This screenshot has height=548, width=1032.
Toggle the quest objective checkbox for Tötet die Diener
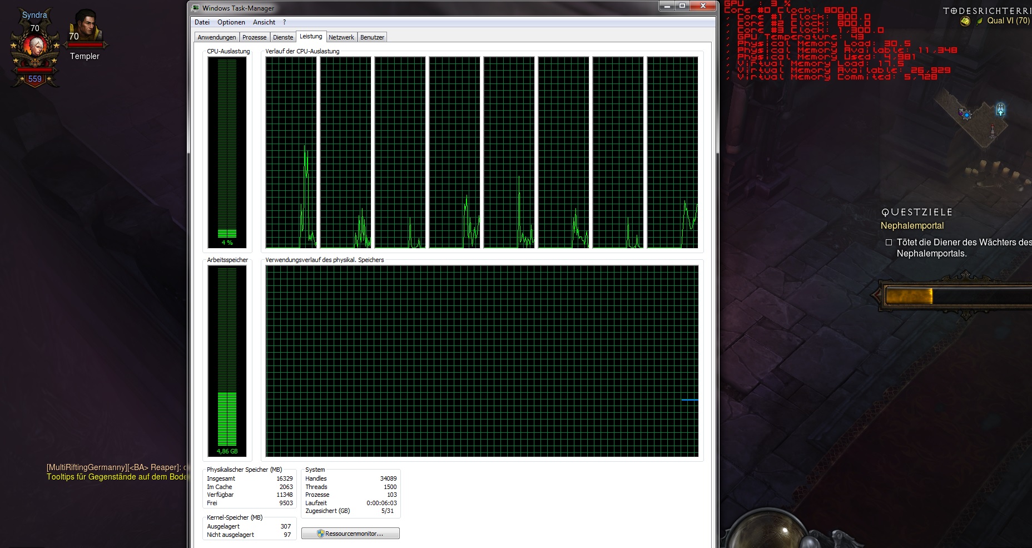[x=889, y=242]
